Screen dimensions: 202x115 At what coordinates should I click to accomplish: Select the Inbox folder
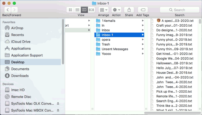[119, 30]
